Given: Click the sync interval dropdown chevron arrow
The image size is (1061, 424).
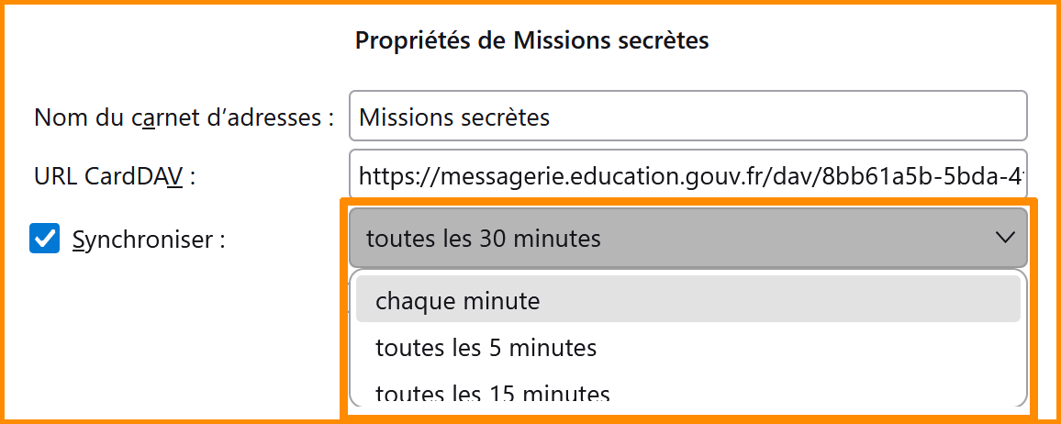Looking at the screenshot, I should point(1004,239).
